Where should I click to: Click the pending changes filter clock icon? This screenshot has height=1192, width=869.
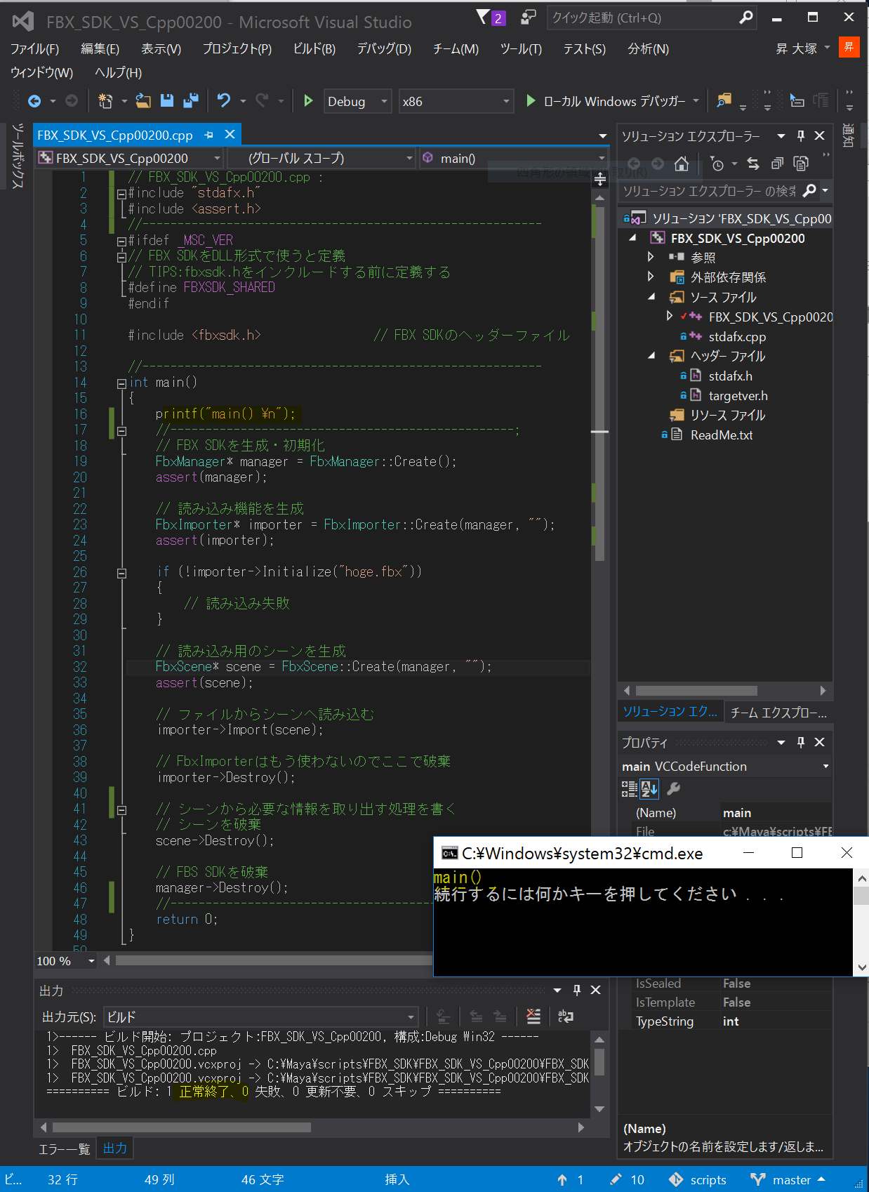point(717,164)
